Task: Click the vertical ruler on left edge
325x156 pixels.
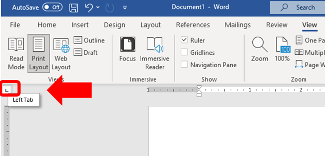Action: (x=7, y=131)
